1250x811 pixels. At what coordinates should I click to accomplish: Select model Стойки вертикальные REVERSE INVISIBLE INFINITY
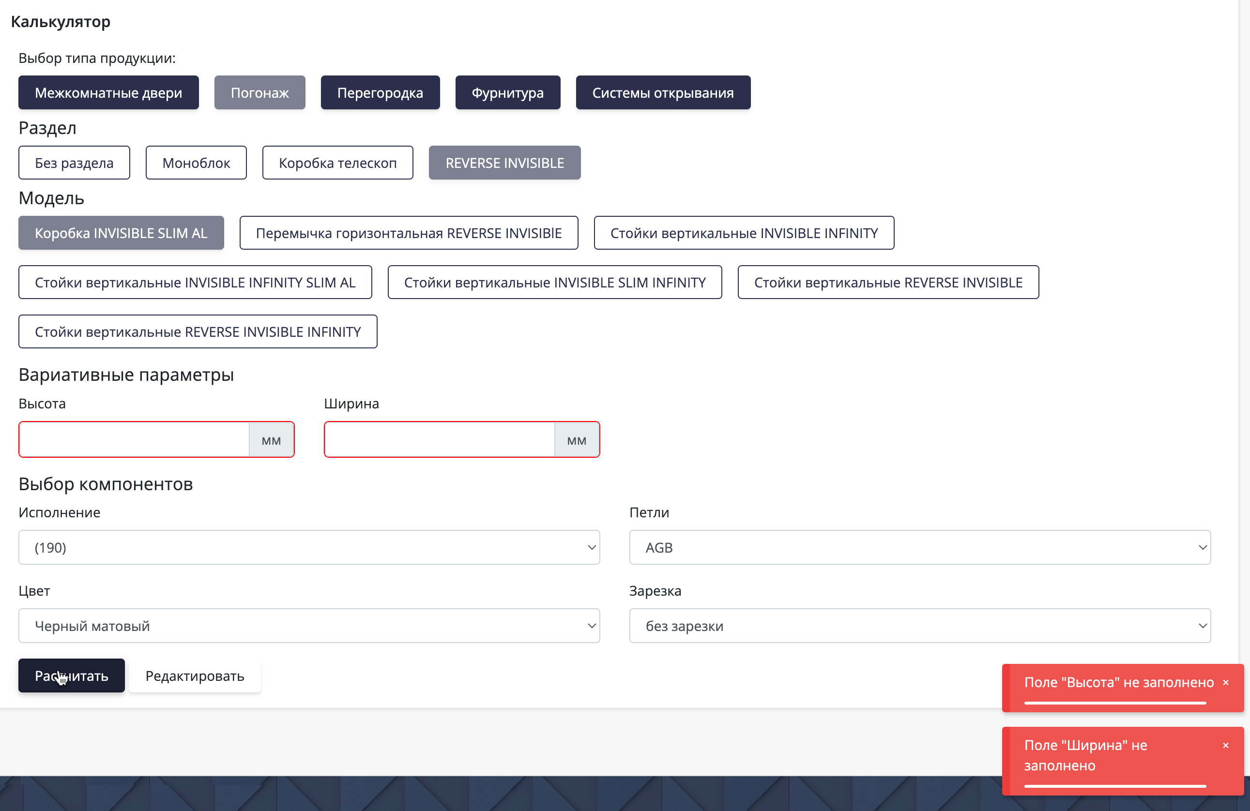[198, 332]
